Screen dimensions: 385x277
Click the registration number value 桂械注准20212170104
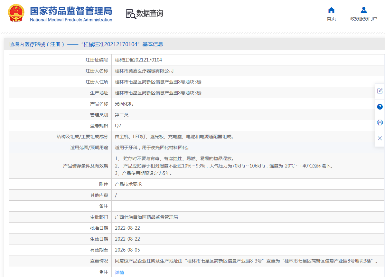tap(138, 60)
